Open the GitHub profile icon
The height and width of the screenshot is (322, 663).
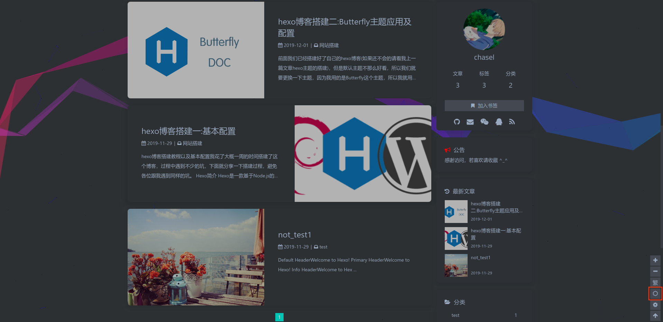[x=457, y=122]
